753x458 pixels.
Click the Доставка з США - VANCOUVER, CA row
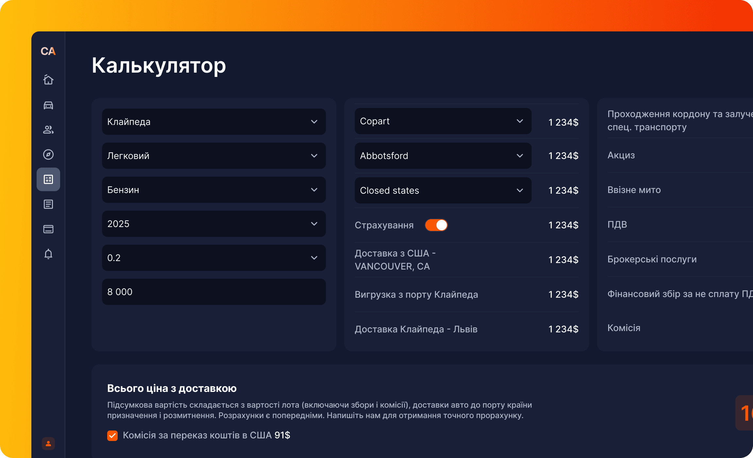[x=467, y=260]
